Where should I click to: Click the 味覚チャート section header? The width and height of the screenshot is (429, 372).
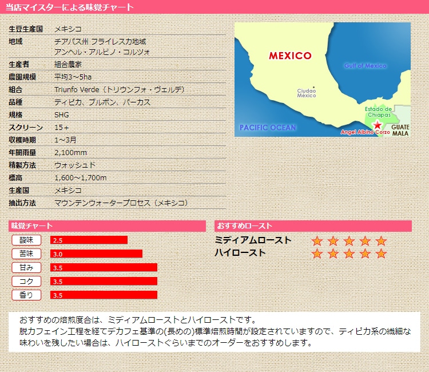pyautogui.click(x=107, y=226)
